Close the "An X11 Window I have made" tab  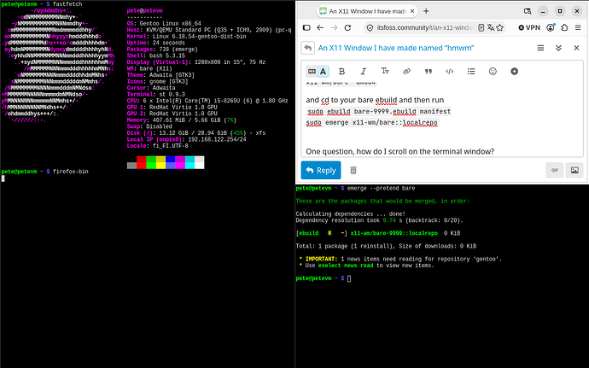[412, 11]
